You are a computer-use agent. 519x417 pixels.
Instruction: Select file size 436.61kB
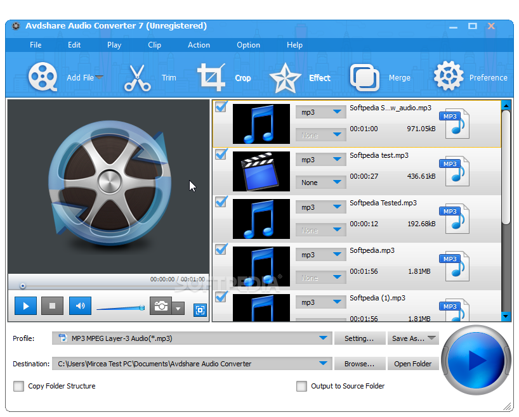pos(421,176)
